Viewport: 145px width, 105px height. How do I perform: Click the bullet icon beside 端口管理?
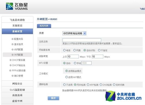(12, 76)
